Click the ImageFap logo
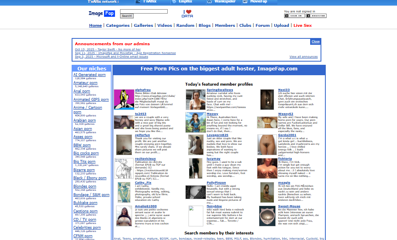Viewport: 397px width, 240px height. tap(102, 14)
